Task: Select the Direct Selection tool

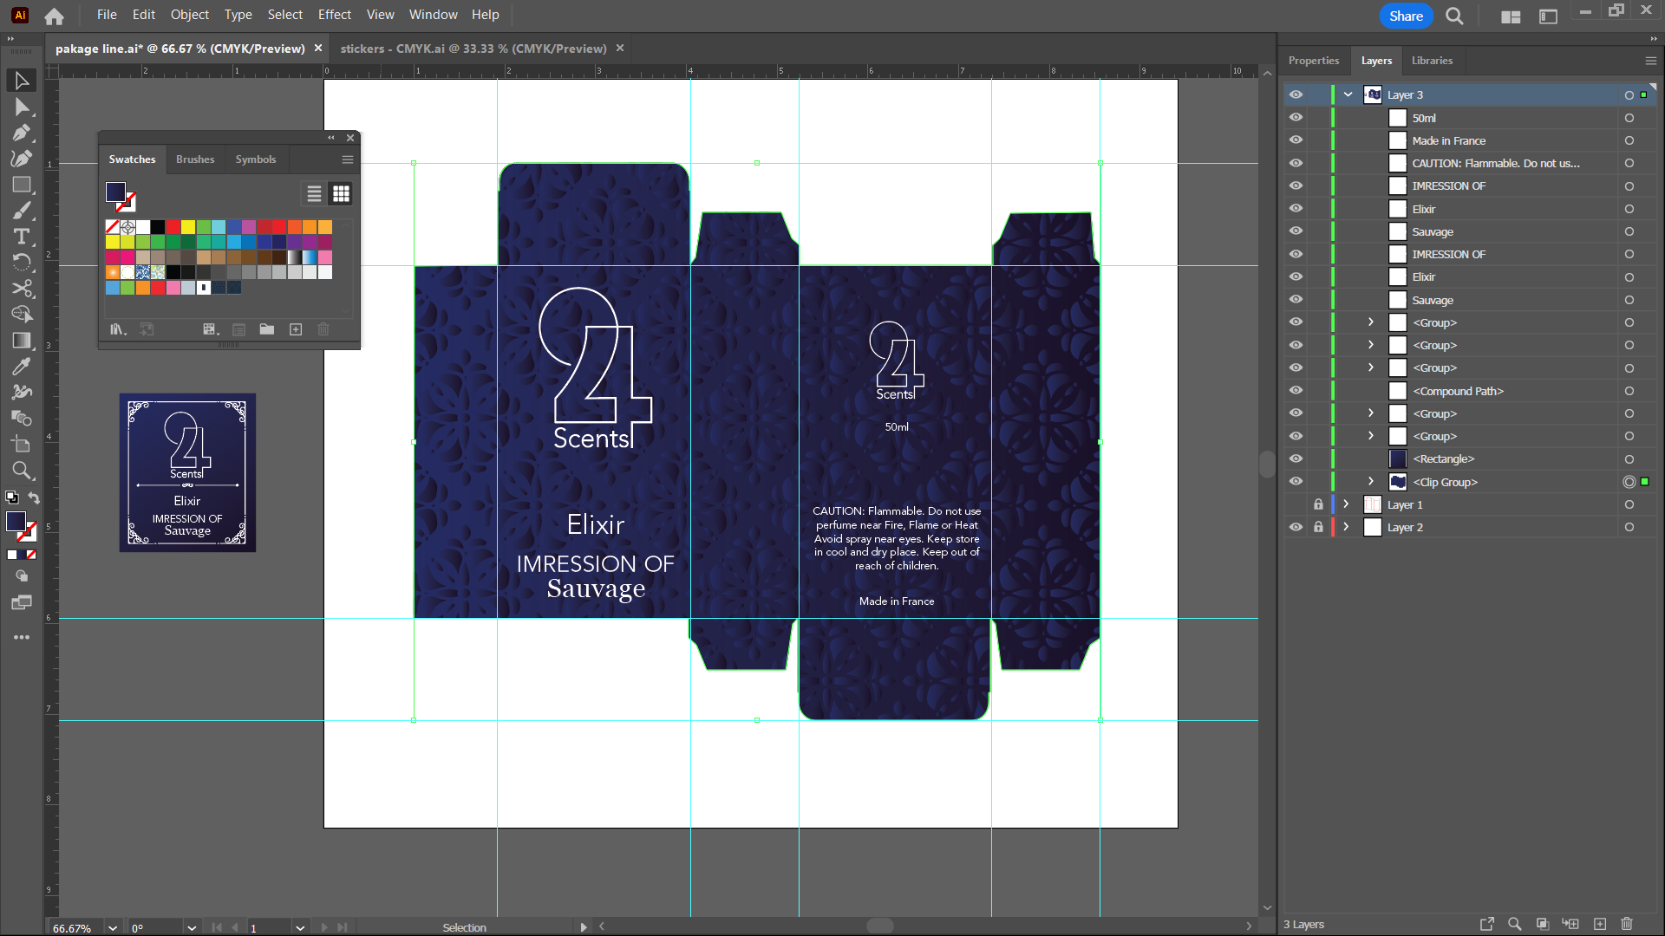Action: (x=22, y=107)
